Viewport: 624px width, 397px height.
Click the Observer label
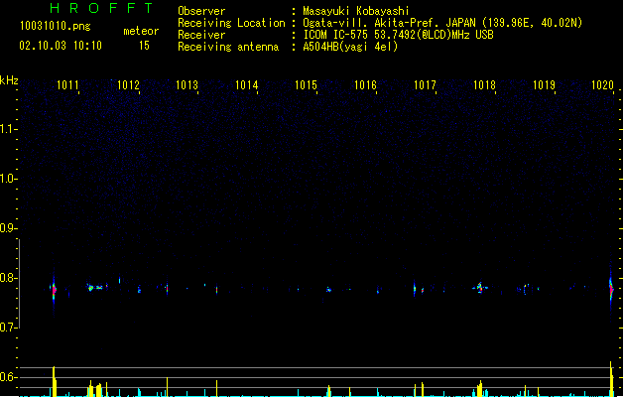point(201,11)
